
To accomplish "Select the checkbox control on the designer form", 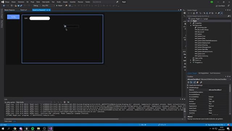I will click(71, 26).
